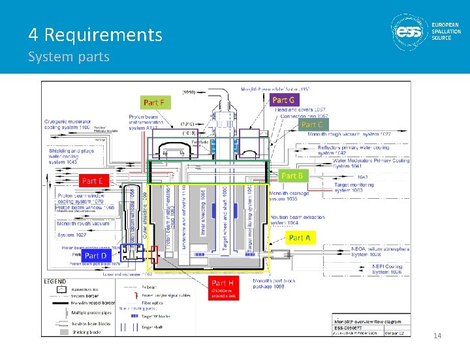Click the '4 Requirements' slide title

[95, 35]
